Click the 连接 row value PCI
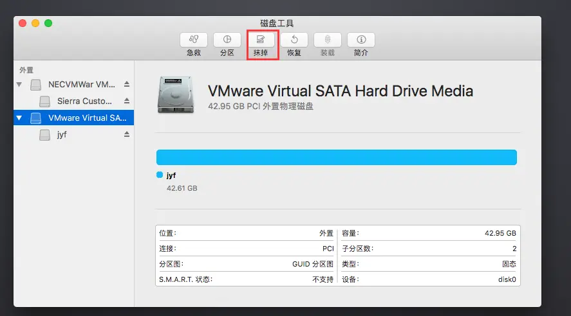 (x=328, y=249)
